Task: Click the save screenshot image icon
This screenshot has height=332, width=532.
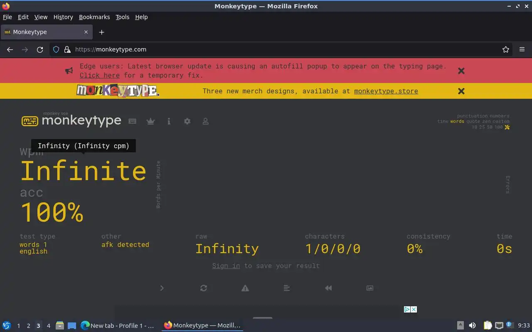Action: click(x=370, y=288)
